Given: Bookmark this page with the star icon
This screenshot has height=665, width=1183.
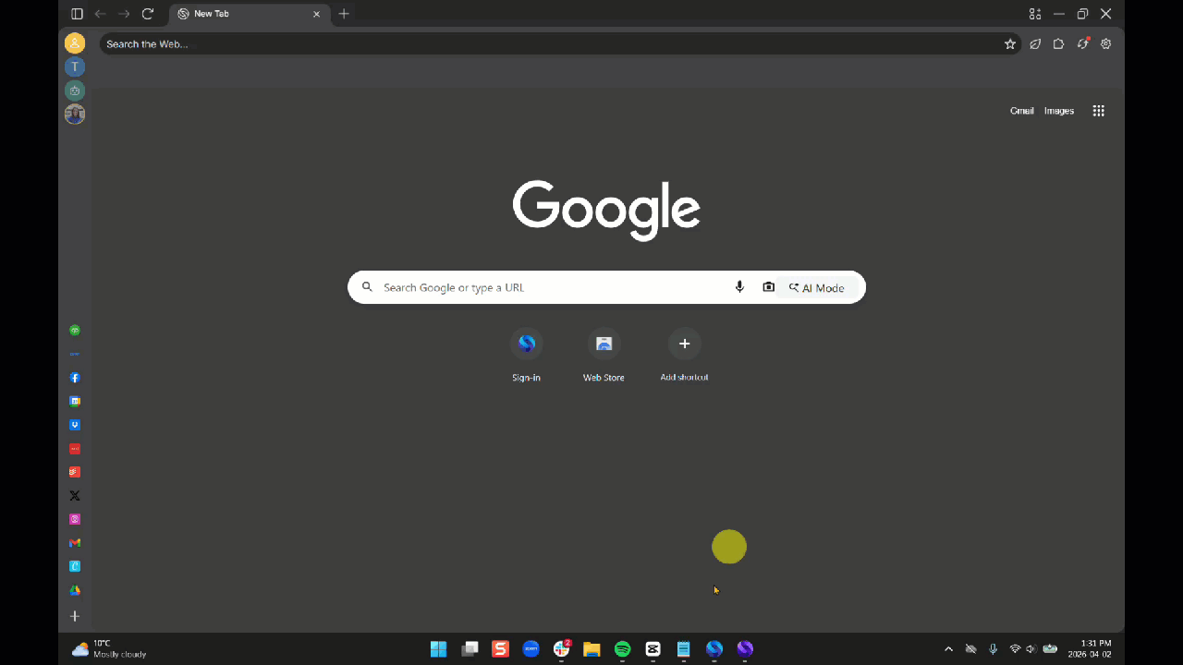Looking at the screenshot, I should point(1010,43).
